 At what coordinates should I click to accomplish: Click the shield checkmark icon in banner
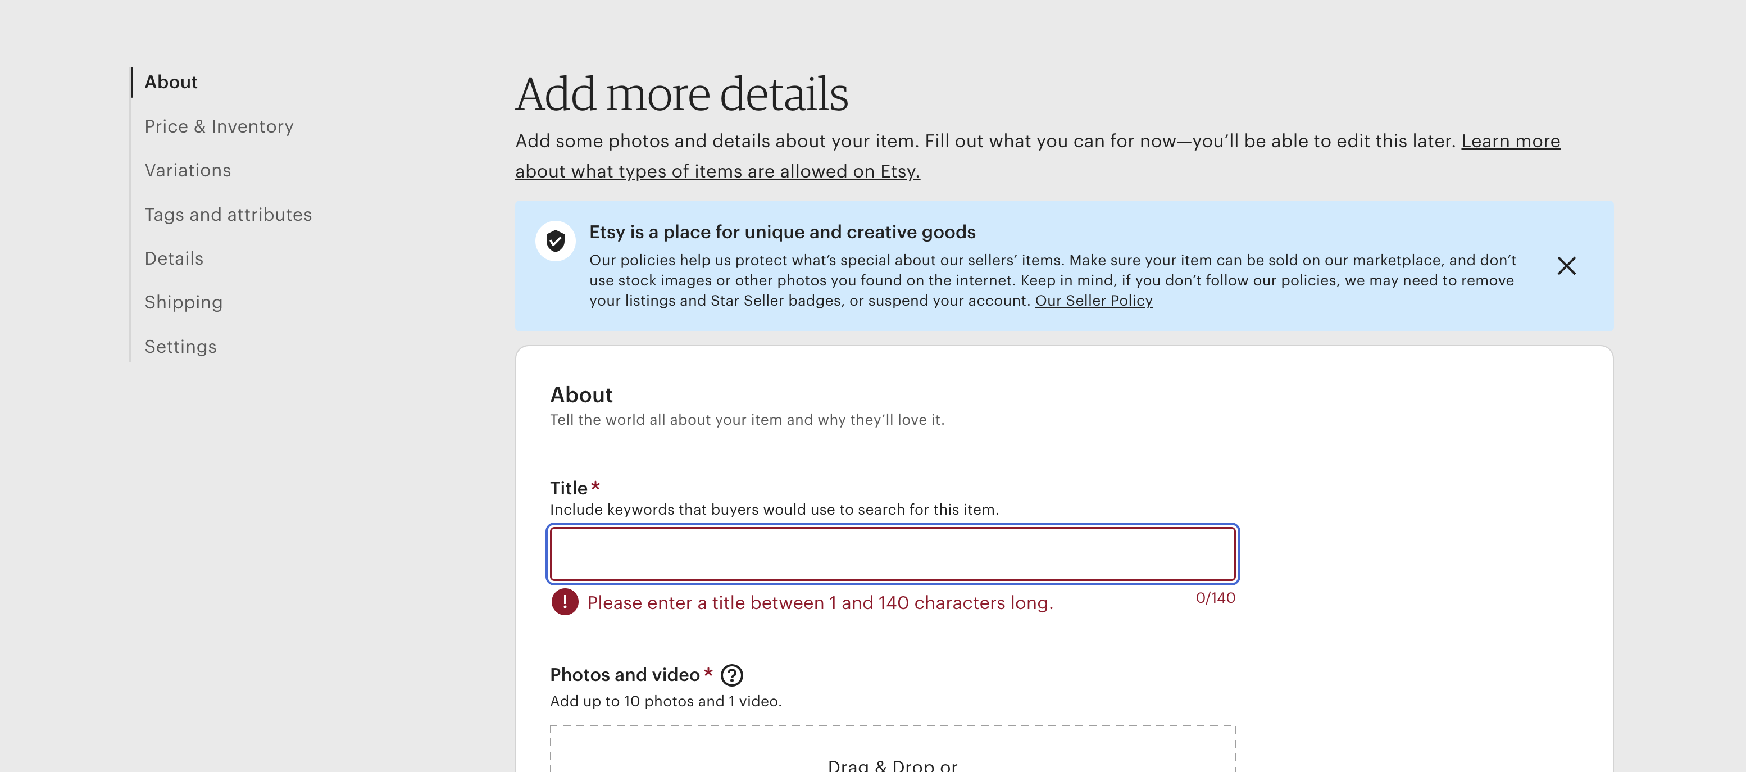click(x=555, y=240)
